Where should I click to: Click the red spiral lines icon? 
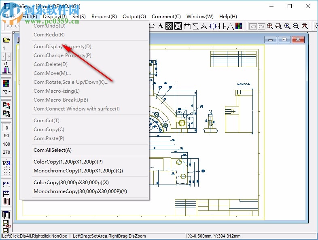pyautogui.click(x=6, y=202)
